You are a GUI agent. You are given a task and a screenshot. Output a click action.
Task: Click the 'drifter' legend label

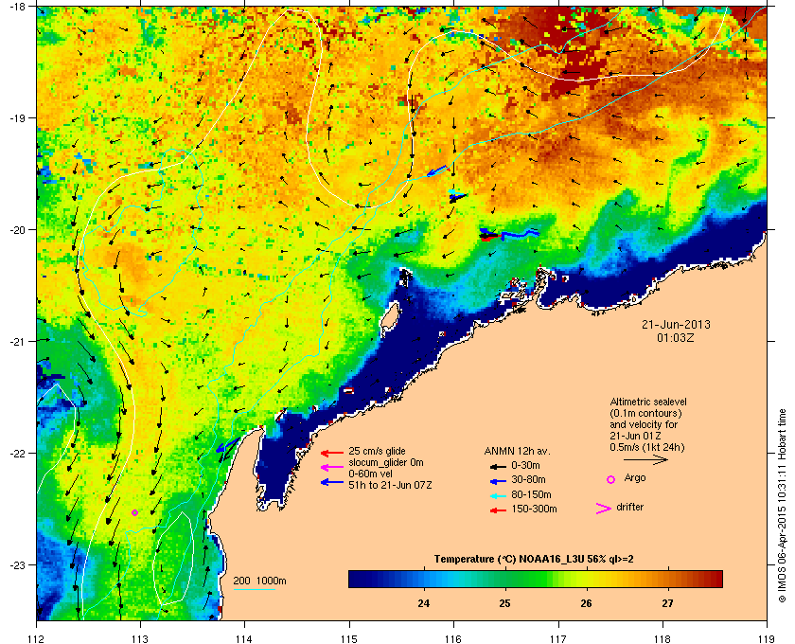(629, 507)
